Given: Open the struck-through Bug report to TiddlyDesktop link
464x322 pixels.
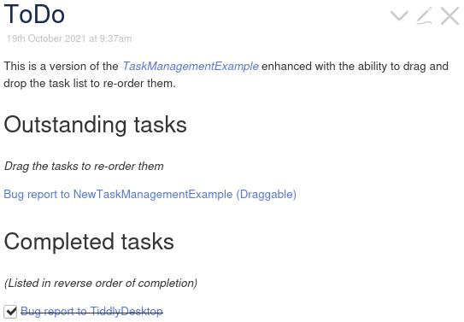Looking at the screenshot, I should coord(91,312).
